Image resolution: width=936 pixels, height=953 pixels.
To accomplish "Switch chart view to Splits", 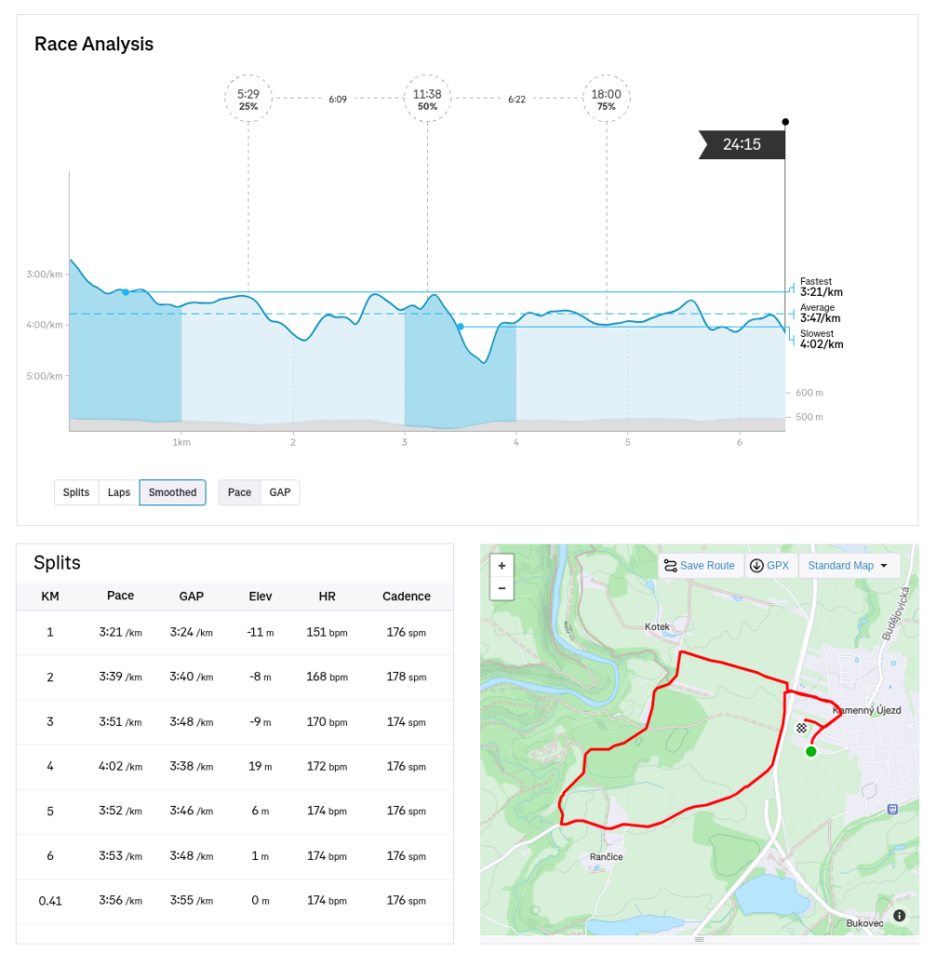I will (x=76, y=492).
